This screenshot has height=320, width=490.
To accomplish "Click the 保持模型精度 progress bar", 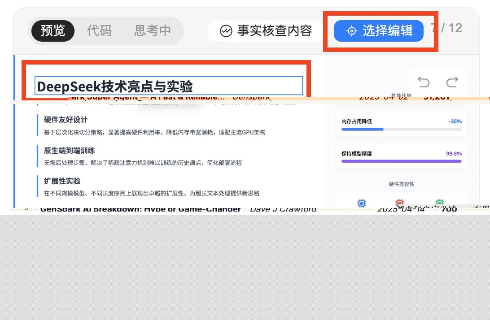I will click(401, 161).
